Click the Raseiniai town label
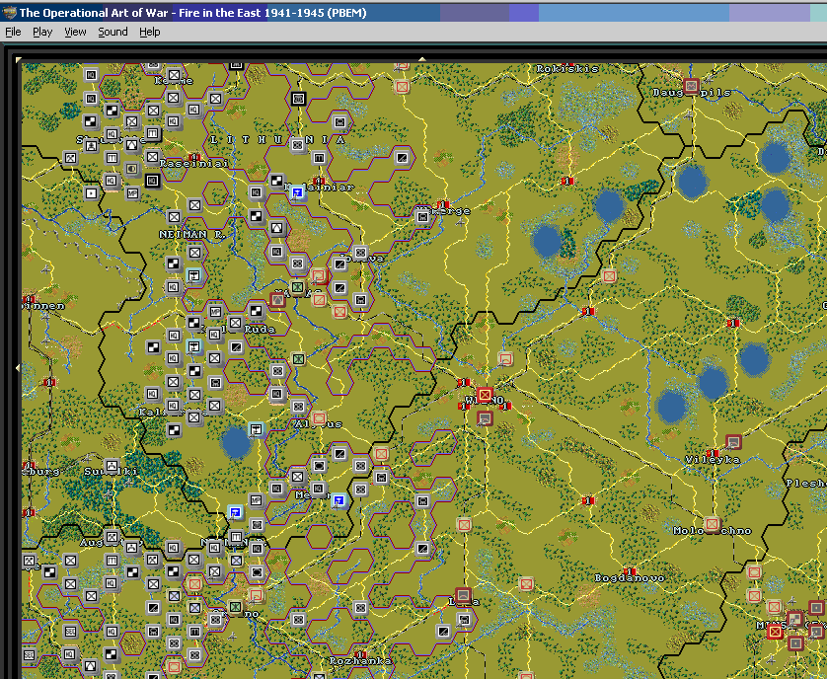 coord(194,164)
